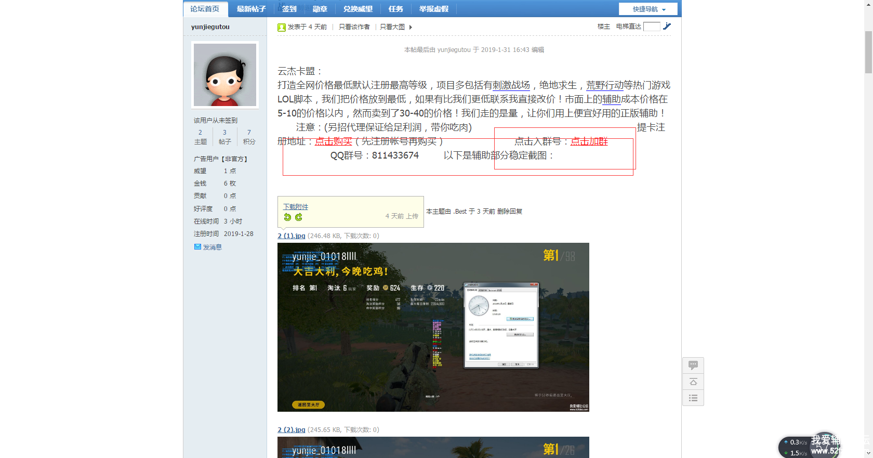This screenshot has width=873, height=458.
Task: Open the yunjiegutou user avatar
Action: (225, 75)
